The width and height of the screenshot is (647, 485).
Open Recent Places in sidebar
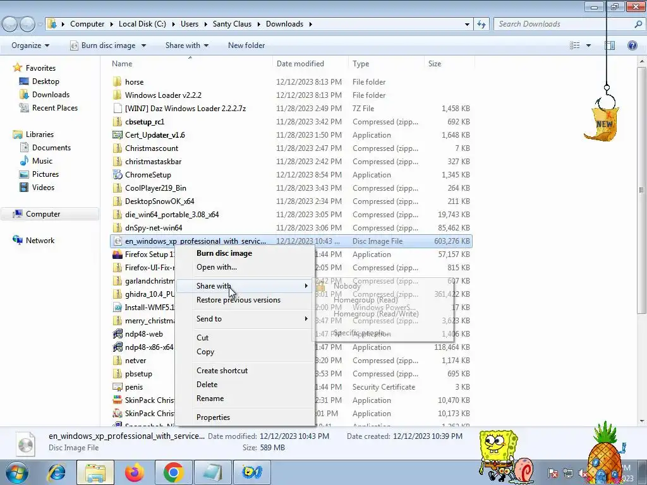point(55,107)
